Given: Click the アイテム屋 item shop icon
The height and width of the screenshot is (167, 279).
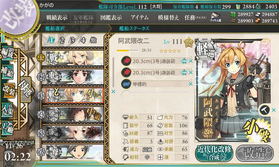Looking at the screenshot, I should point(215,17).
